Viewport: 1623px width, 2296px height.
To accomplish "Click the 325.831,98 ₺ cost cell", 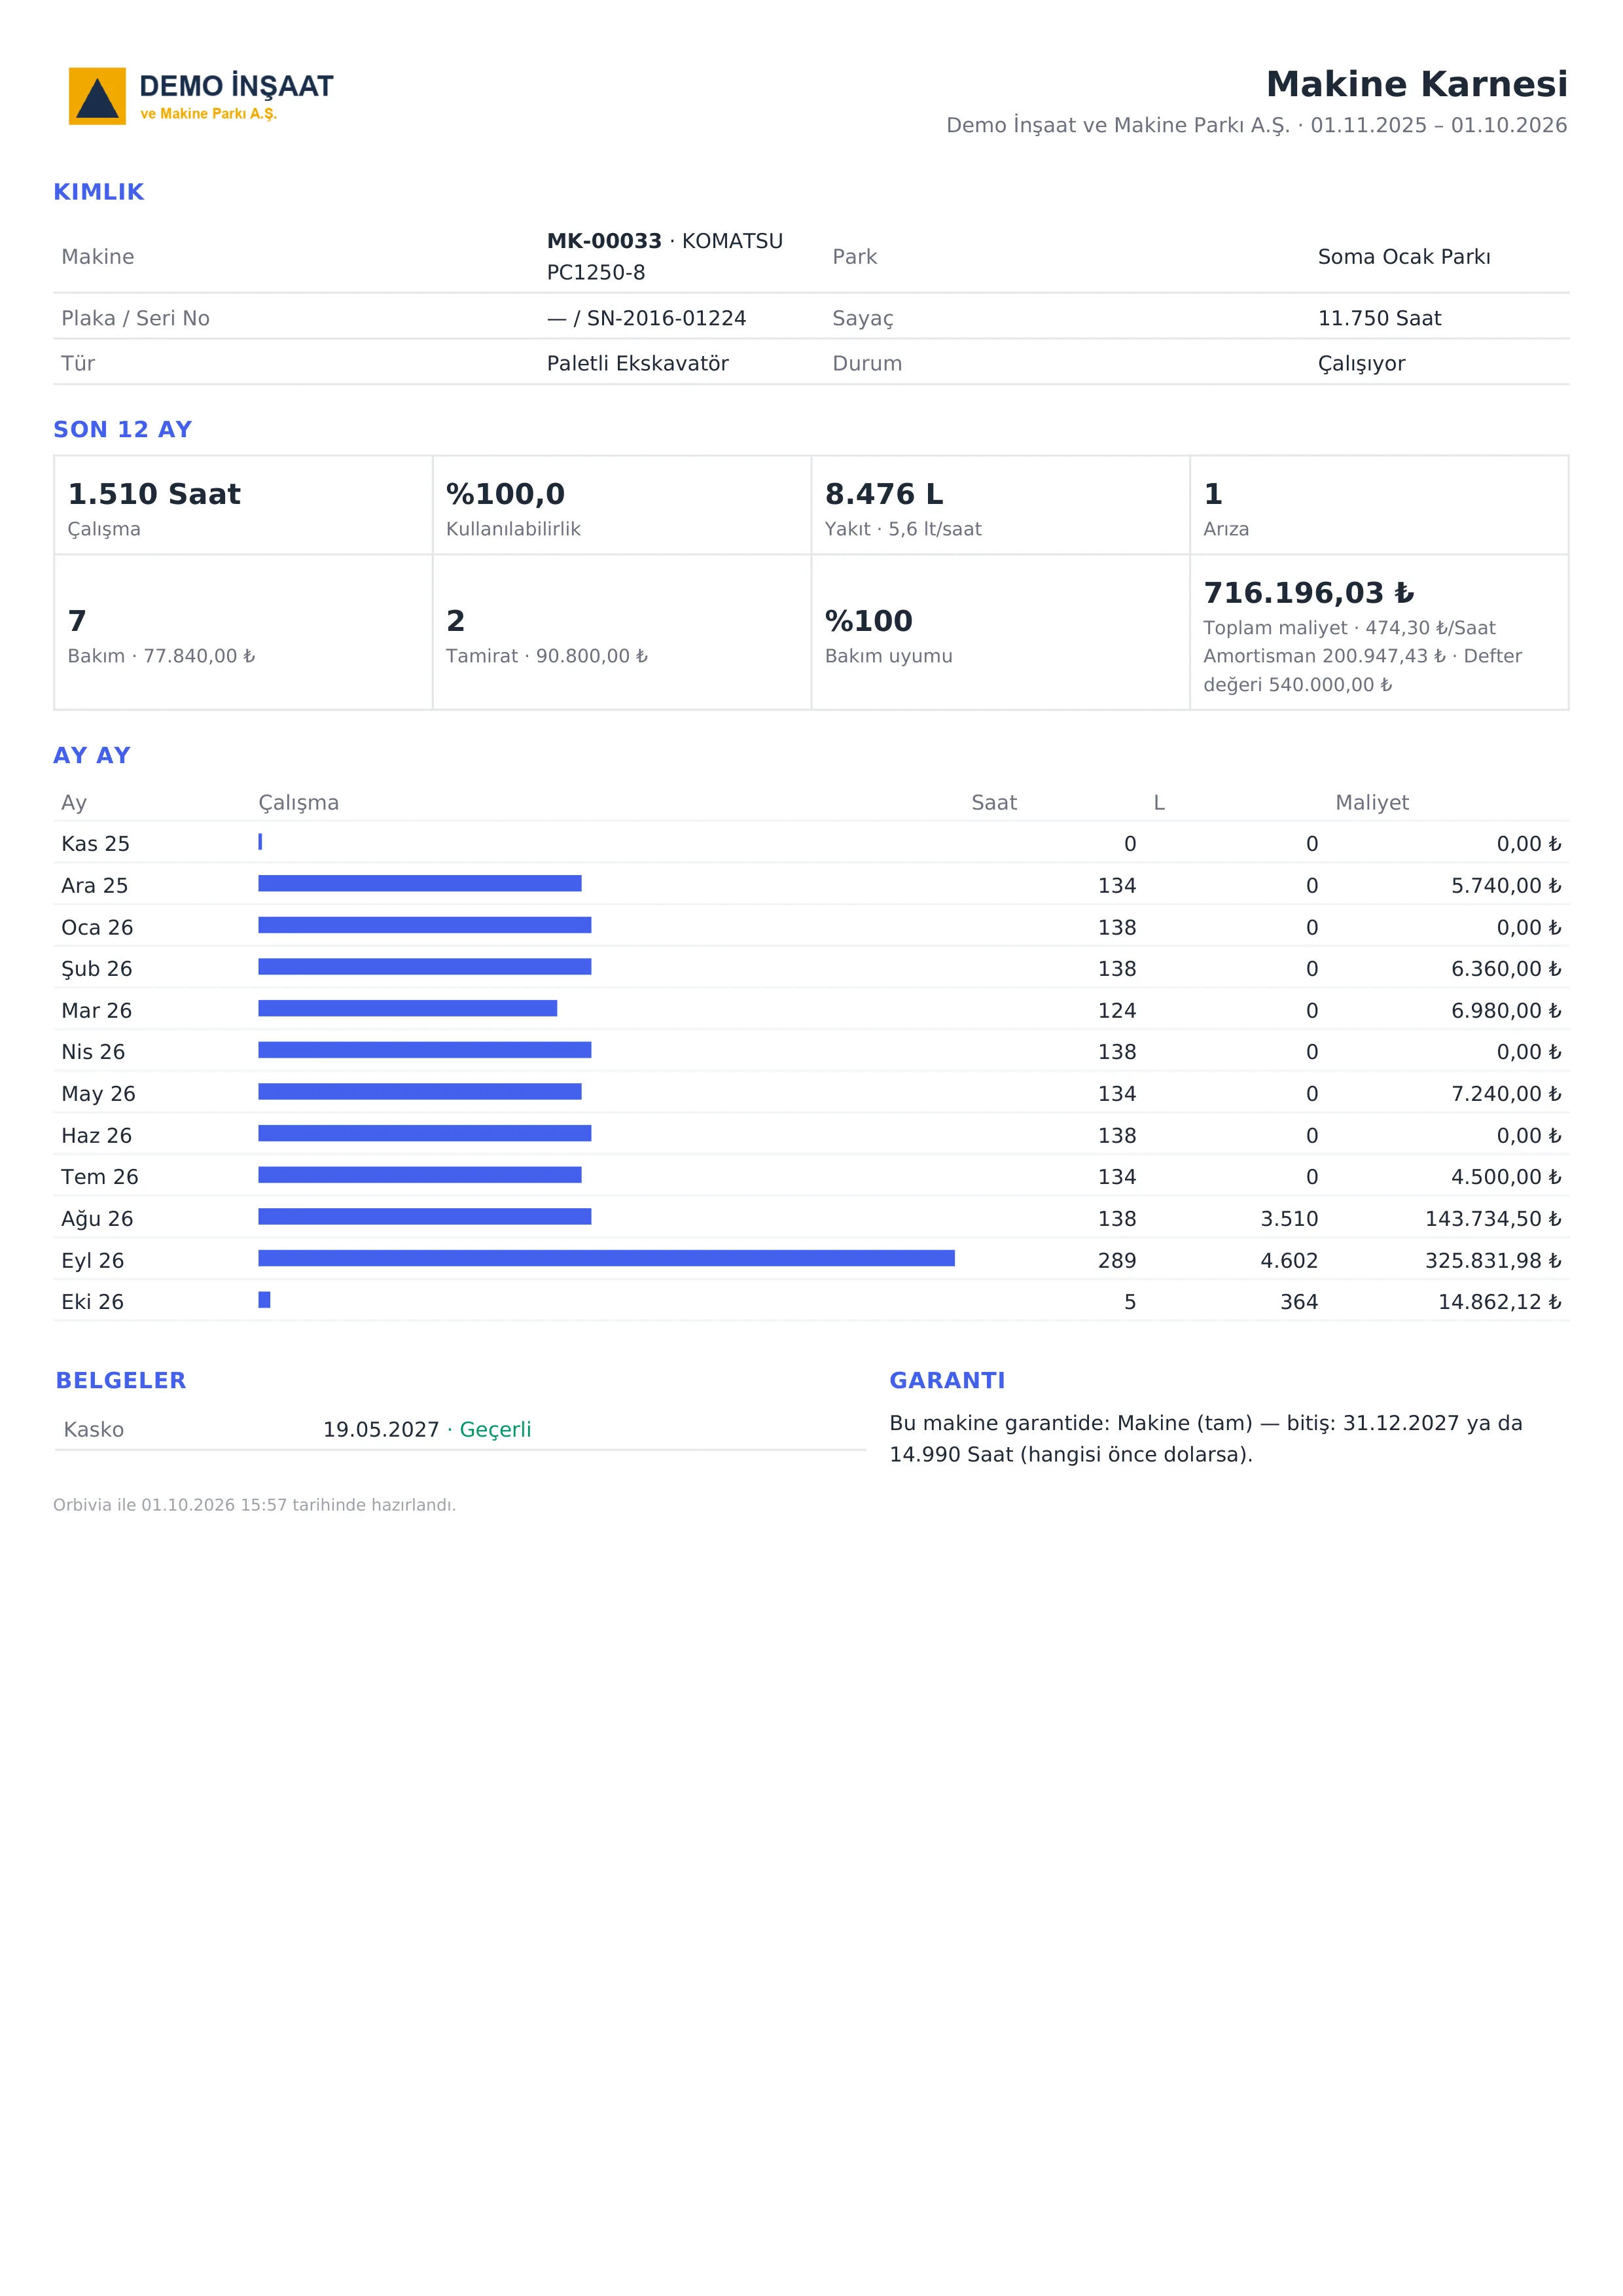I will tap(1493, 1261).
